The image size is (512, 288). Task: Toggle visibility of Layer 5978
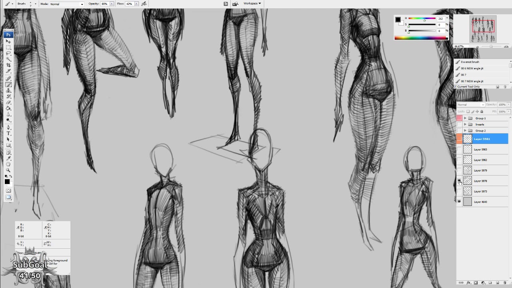pyautogui.click(x=459, y=181)
